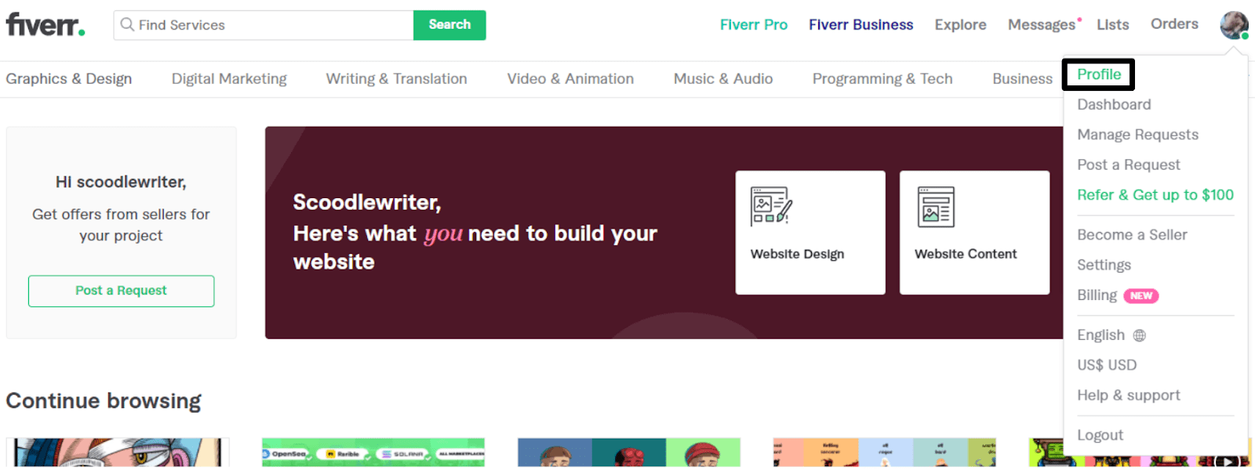Click the outlined Post a Request button
This screenshot has height=470, width=1255.
coord(121,291)
